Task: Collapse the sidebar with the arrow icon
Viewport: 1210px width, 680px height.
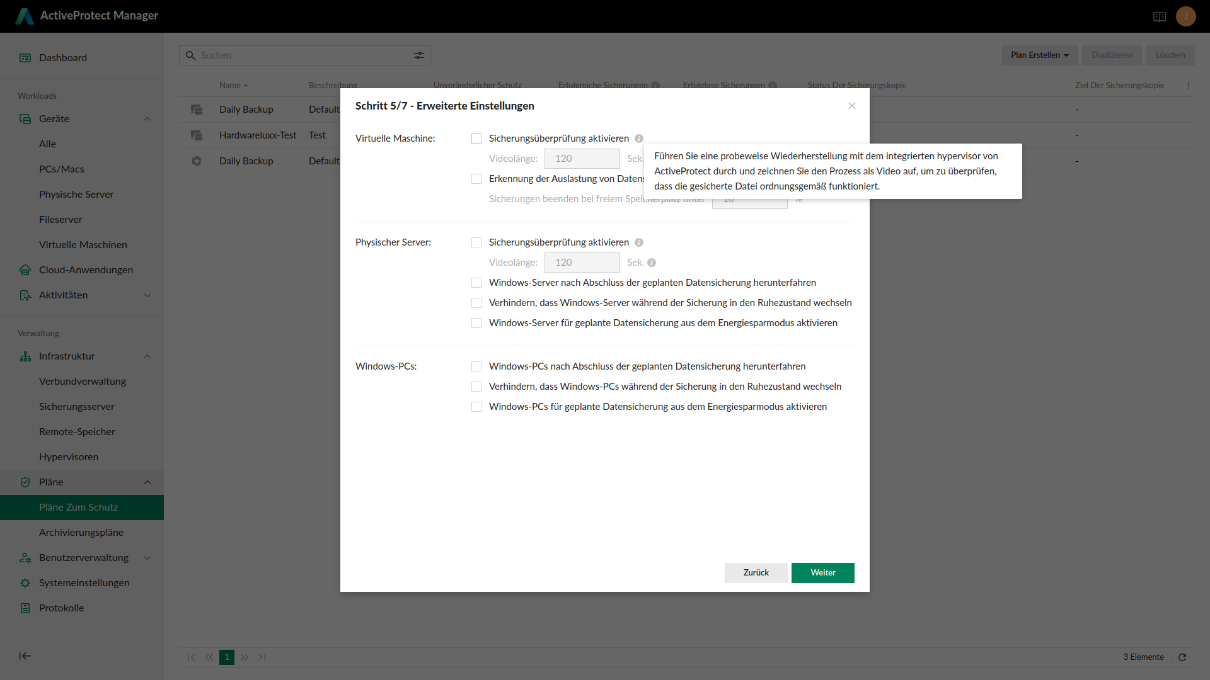Action: pyautogui.click(x=25, y=656)
